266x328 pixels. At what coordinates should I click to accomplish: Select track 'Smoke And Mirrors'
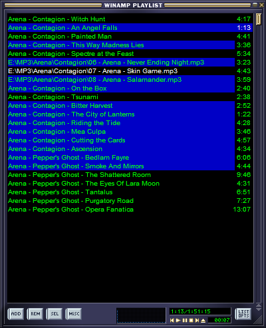(130, 166)
